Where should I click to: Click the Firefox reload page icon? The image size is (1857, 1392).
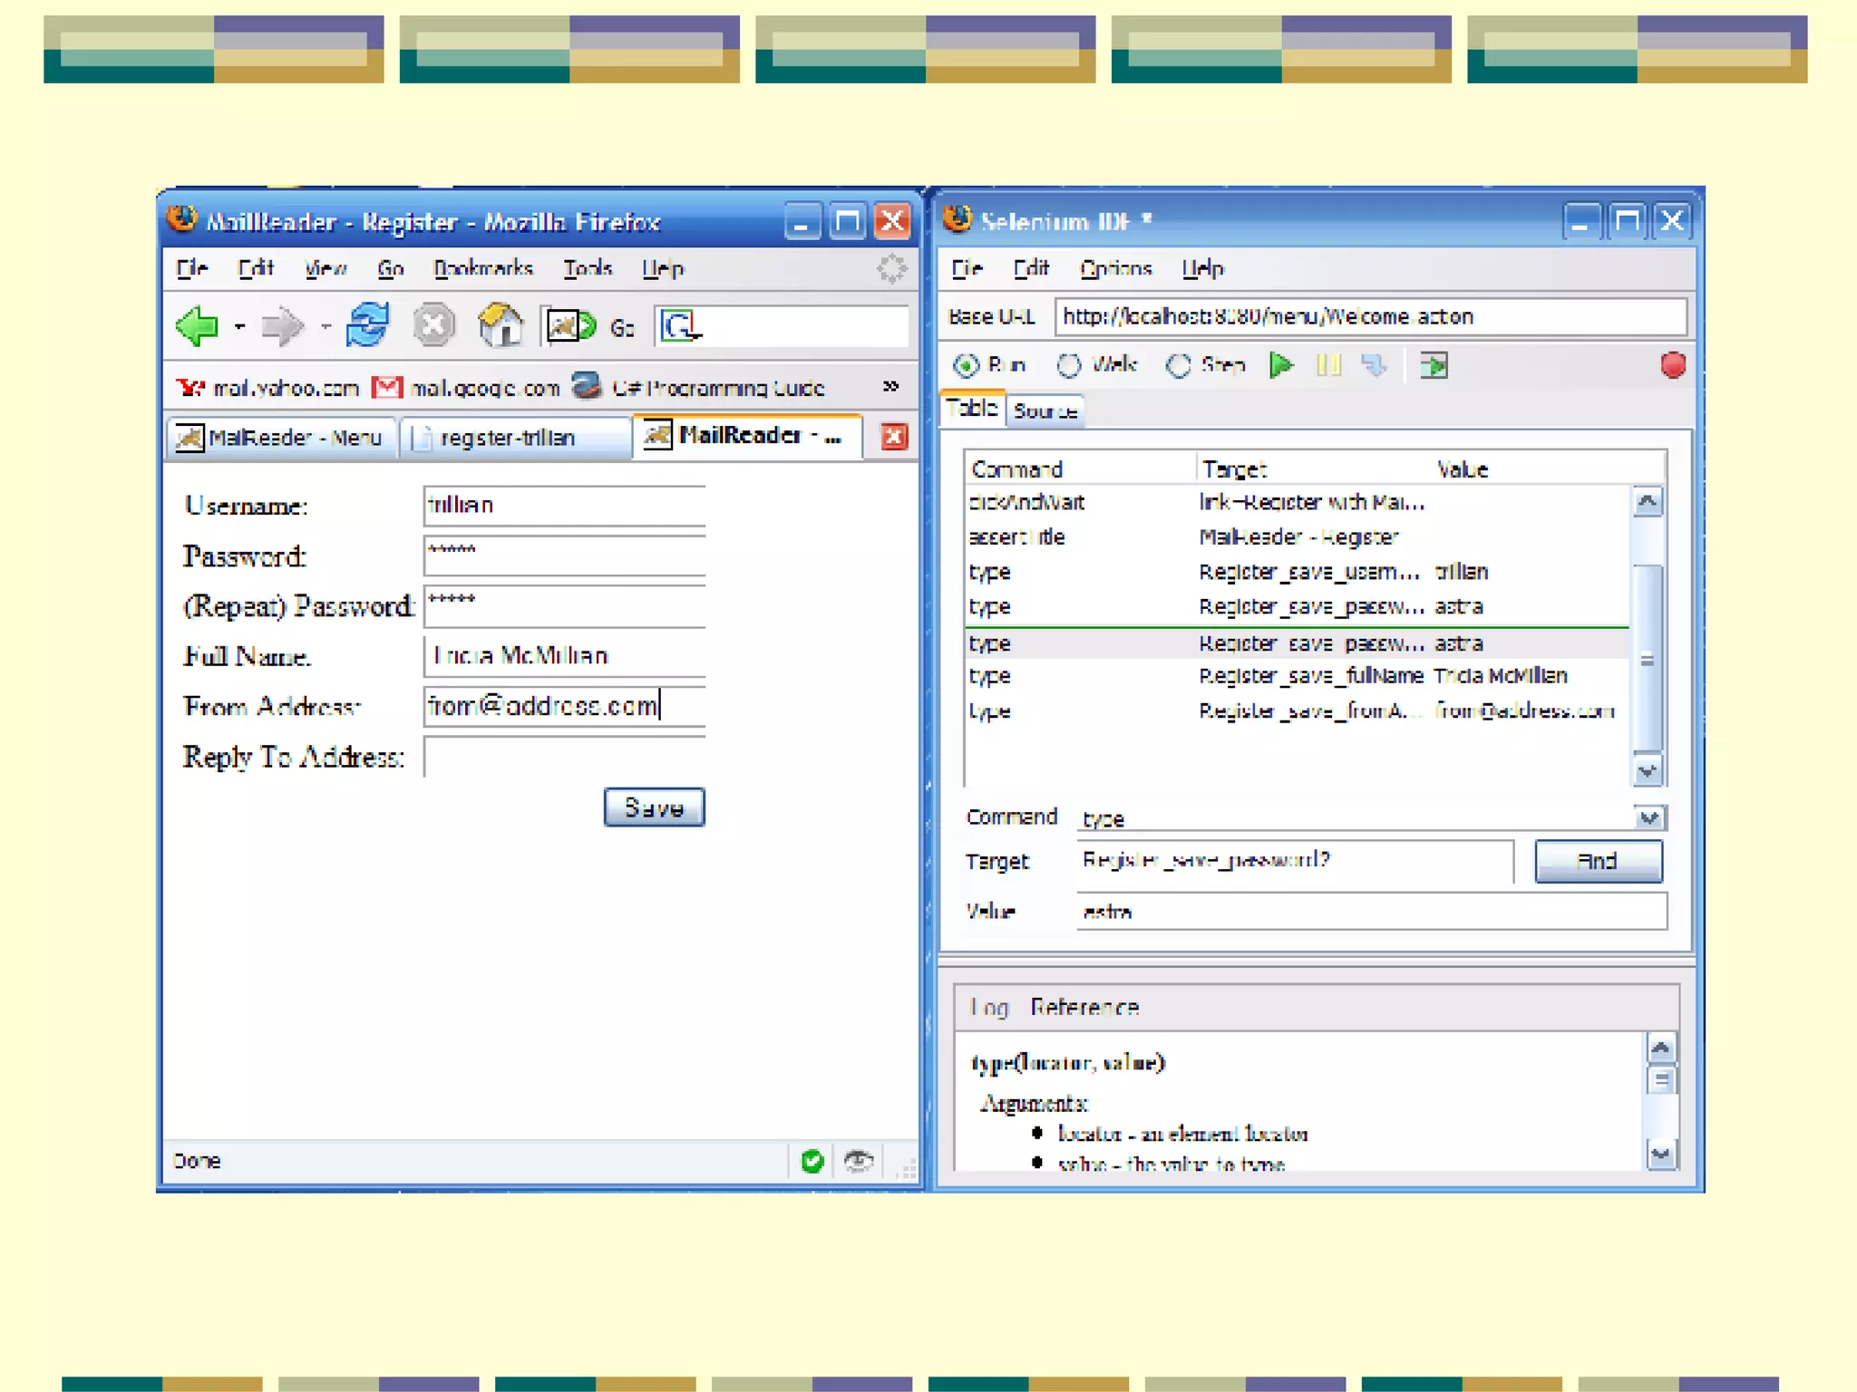point(367,326)
